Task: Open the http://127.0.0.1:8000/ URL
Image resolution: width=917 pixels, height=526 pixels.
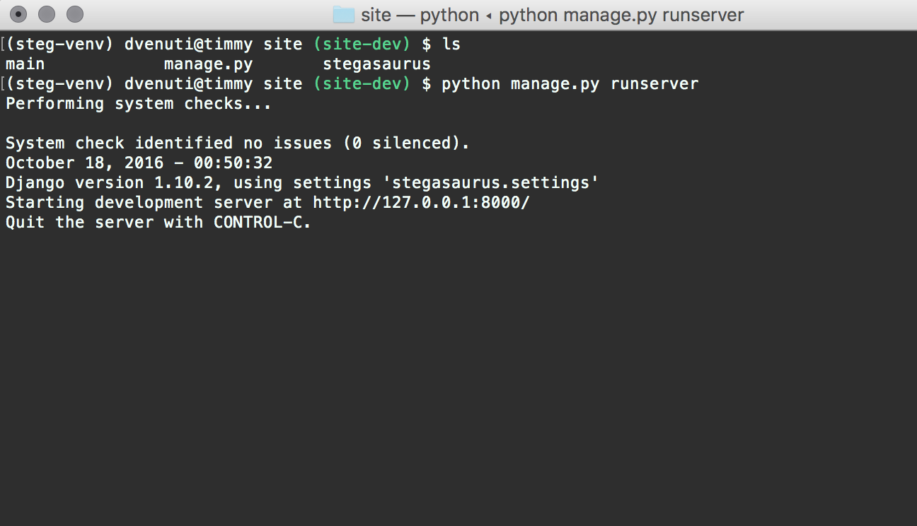Action: (x=421, y=203)
